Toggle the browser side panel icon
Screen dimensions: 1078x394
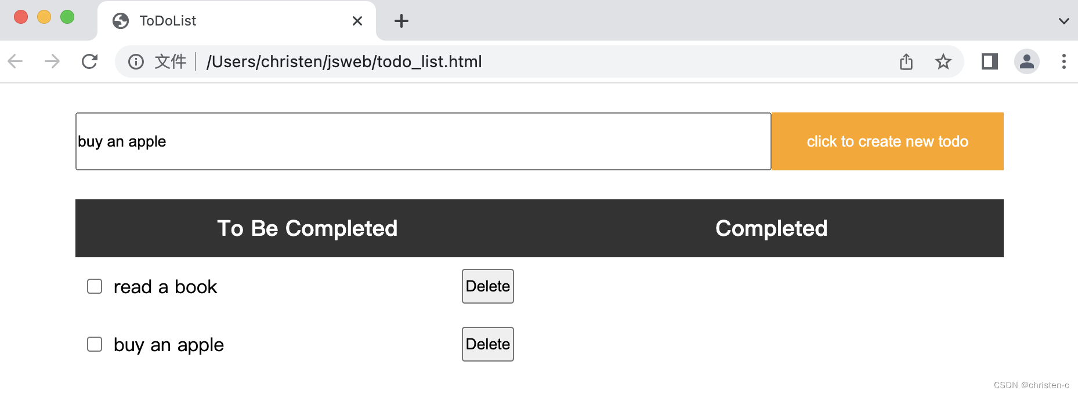click(x=990, y=61)
